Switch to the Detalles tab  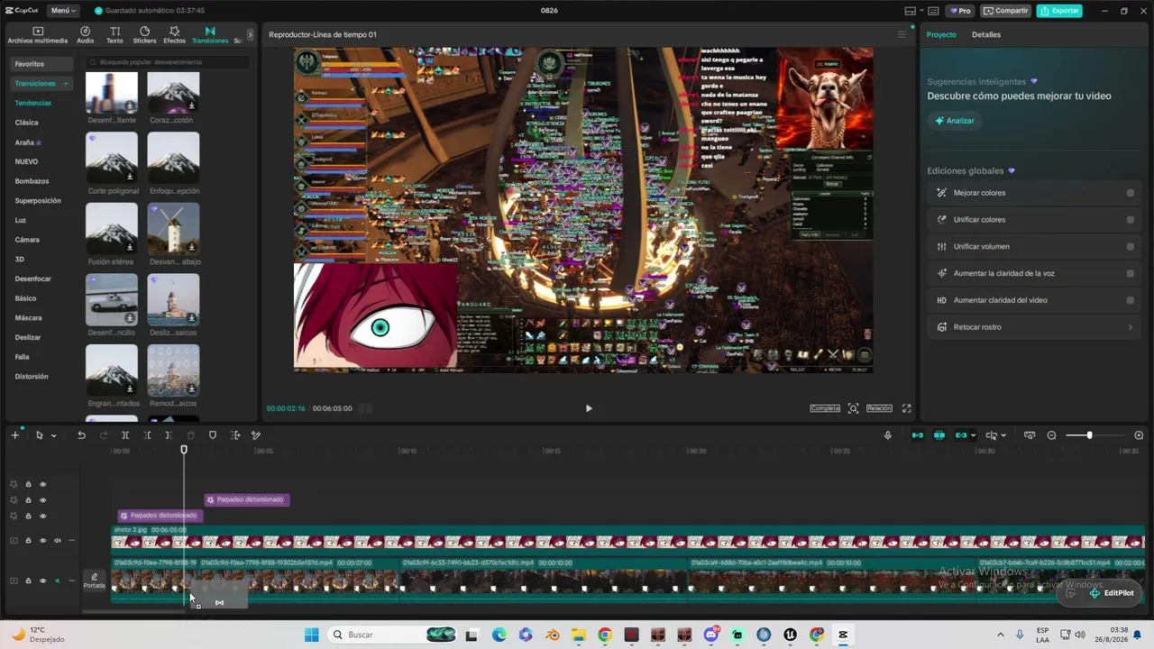click(986, 35)
